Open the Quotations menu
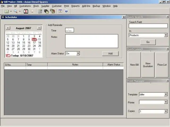Viewport: 170px width, 127px height. [25, 6]
